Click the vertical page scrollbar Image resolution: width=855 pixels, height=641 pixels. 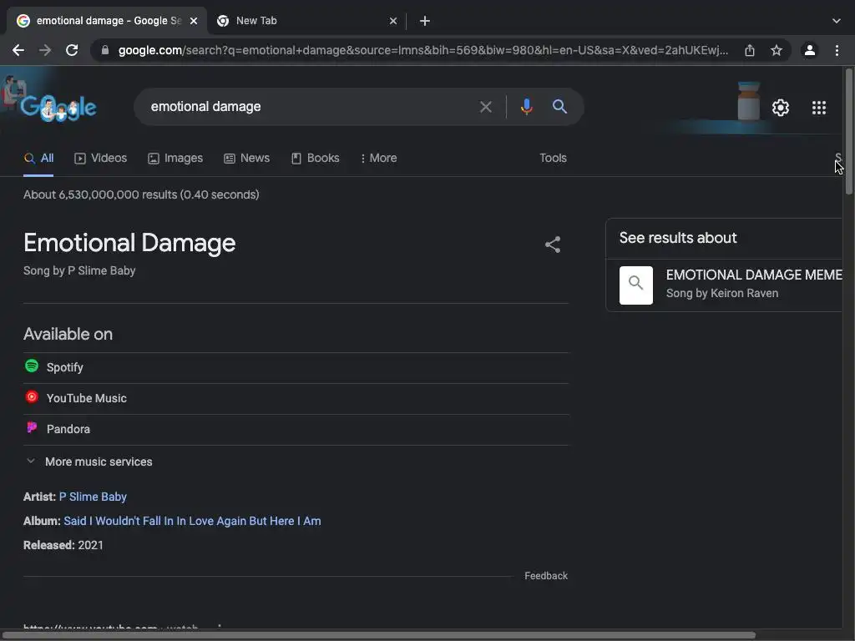tap(849, 131)
